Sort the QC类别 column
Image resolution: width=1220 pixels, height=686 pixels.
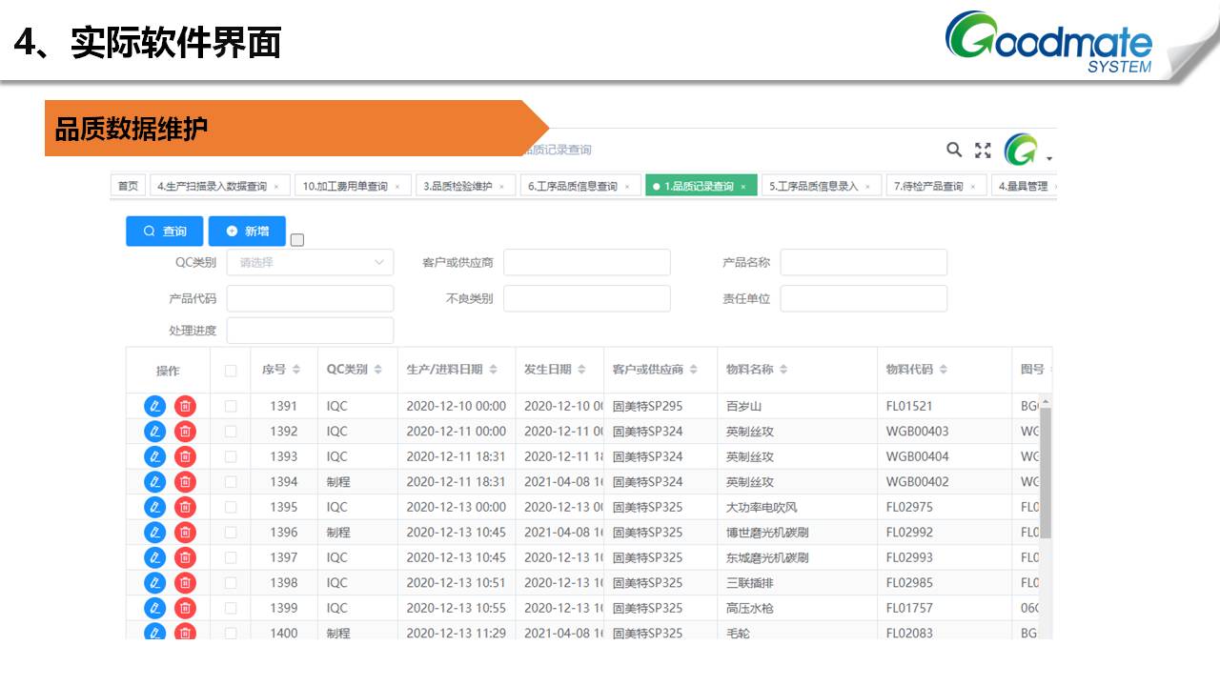[378, 370]
